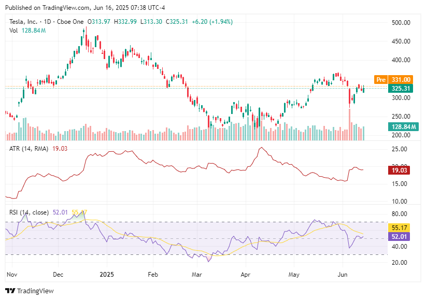
Task: Click the 500.00 price axis label
Action: pyautogui.click(x=401, y=23)
